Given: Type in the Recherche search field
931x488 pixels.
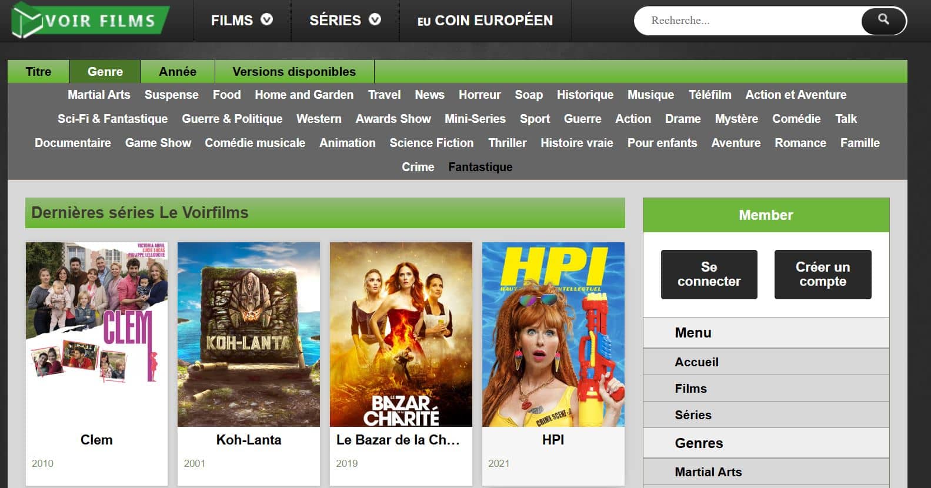Looking at the screenshot, I should 747,21.
